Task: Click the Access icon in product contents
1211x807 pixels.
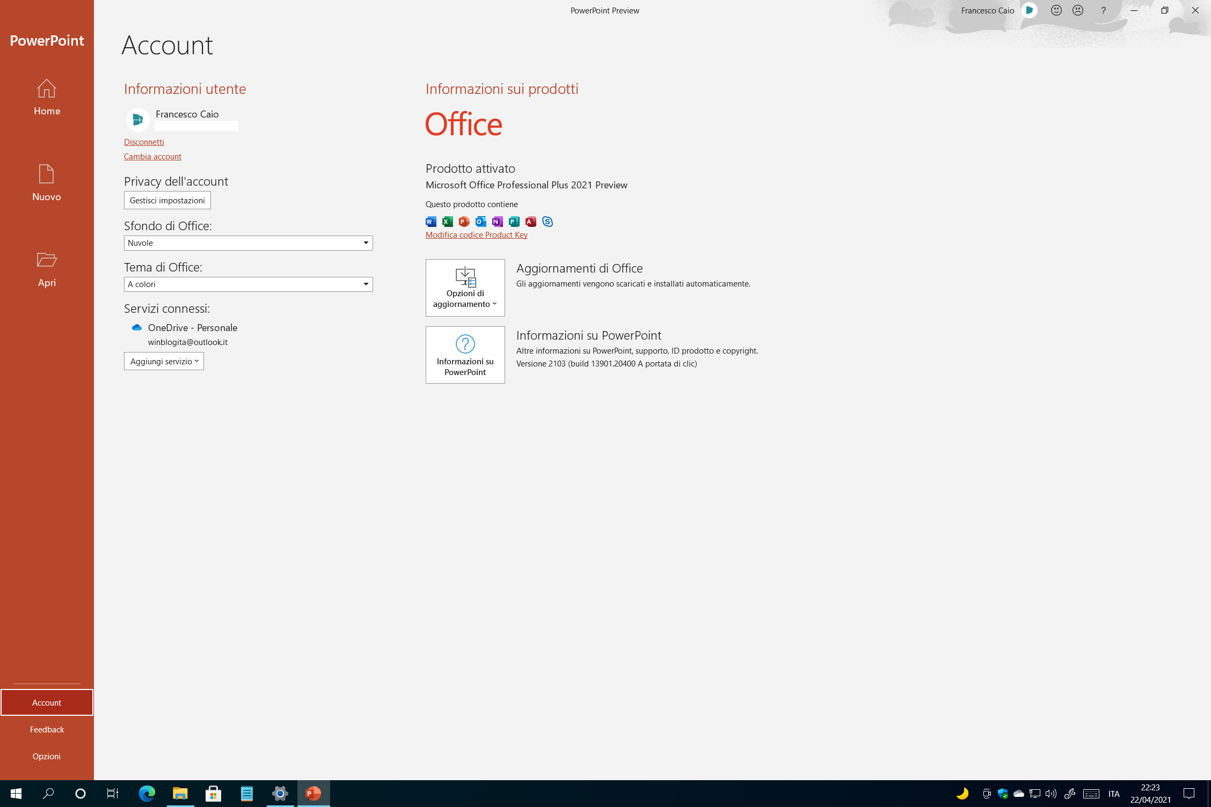Action: [x=531, y=221]
